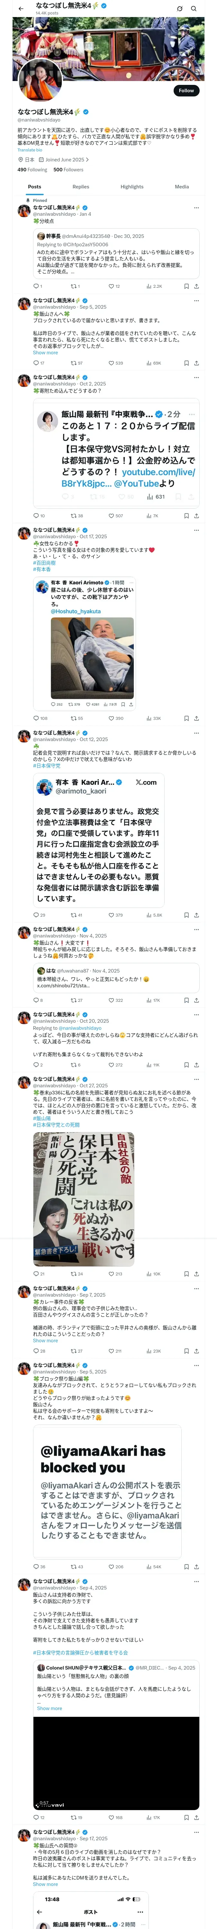The image size is (217, 1929).
Task: Share the pinned Jan 4 post
Action: tap(196, 286)
